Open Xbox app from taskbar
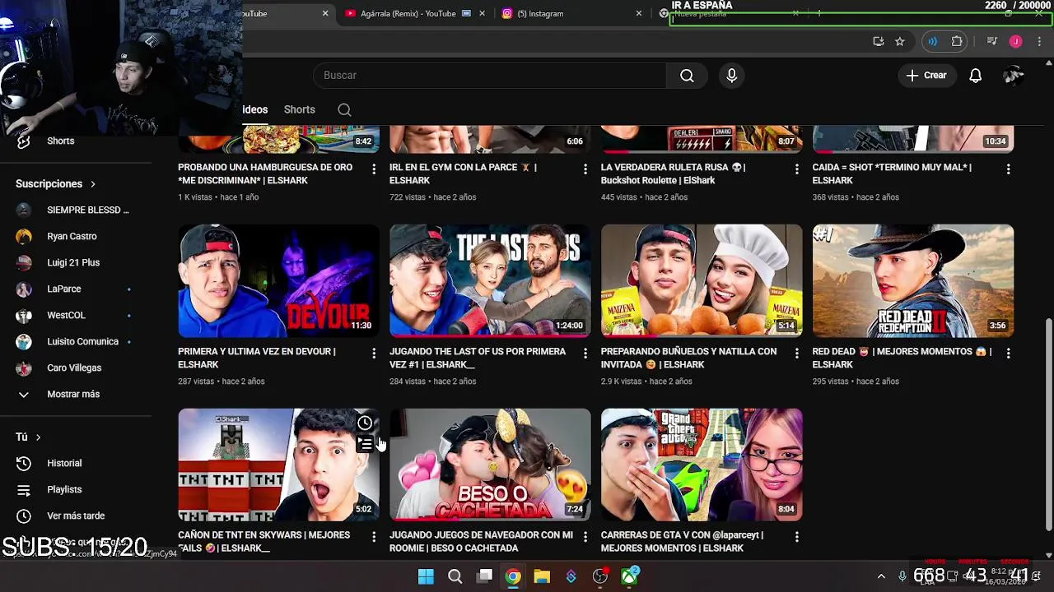The width and height of the screenshot is (1054, 592). 629,576
